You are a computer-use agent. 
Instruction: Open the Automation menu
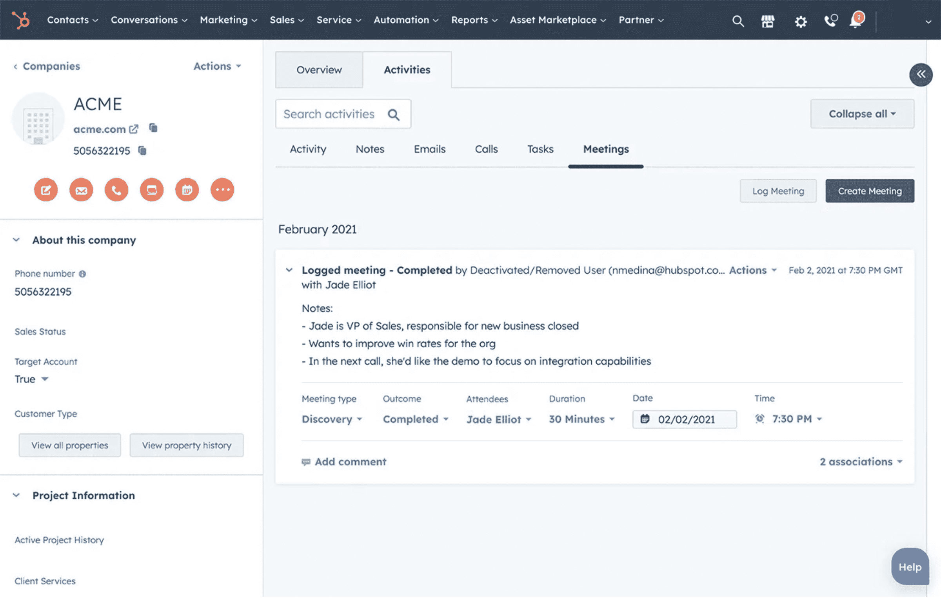click(406, 20)
